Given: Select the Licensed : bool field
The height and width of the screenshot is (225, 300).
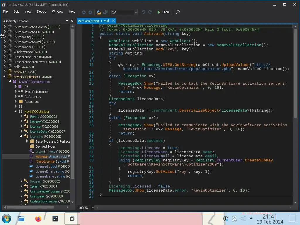Looking at the screenshot, I should coord(53,166).
